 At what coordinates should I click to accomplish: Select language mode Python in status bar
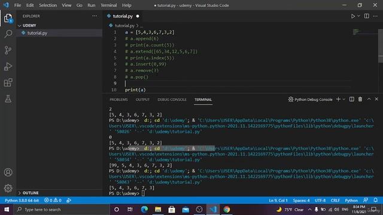pyautogui.click(x=351, y=201)
